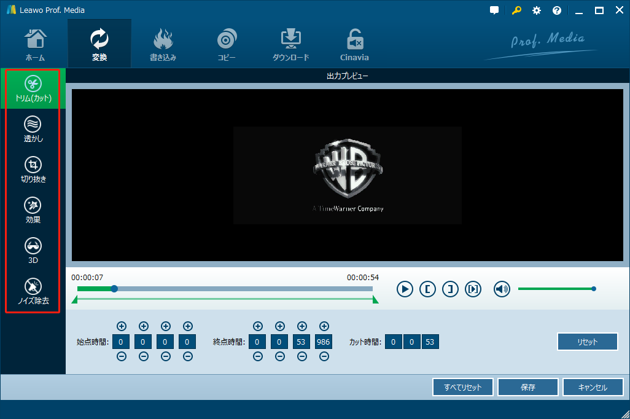Increase 終点時間 hours with plus icon
630x419 pixels.
[258, 326]
